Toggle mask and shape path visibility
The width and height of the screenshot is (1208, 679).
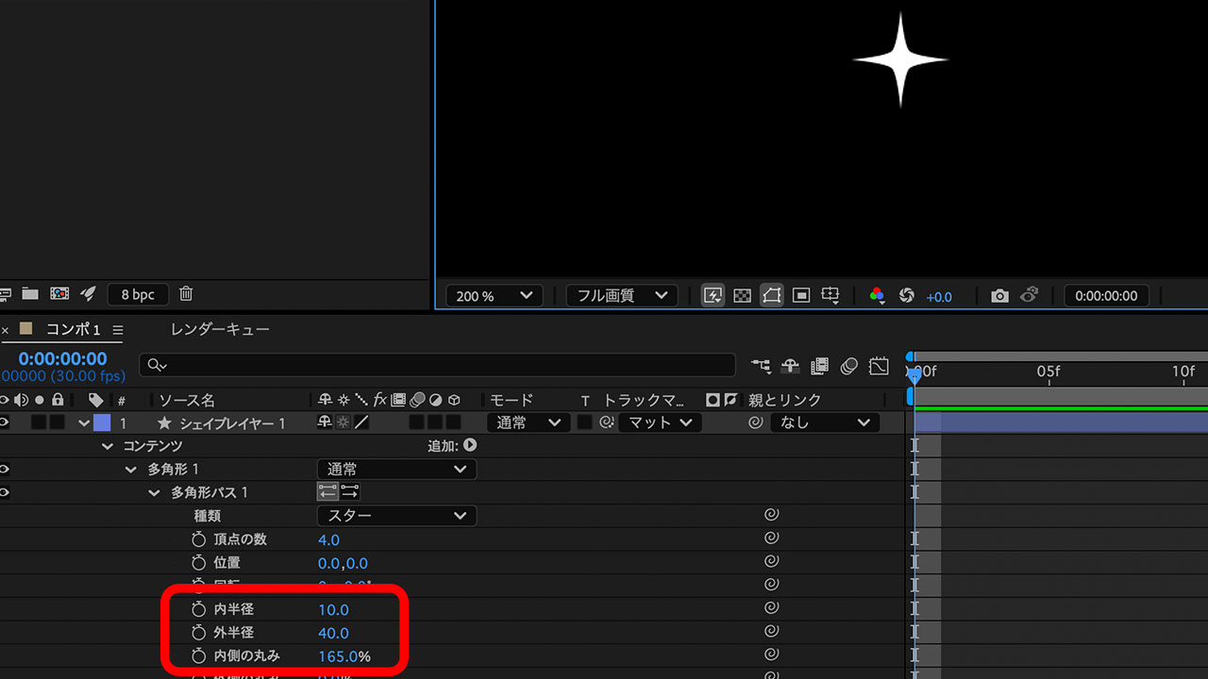coord(772,296)
